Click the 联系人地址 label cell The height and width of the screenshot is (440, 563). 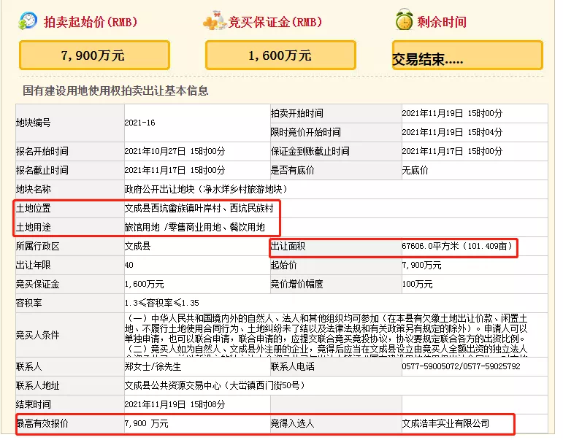[70, 385]
